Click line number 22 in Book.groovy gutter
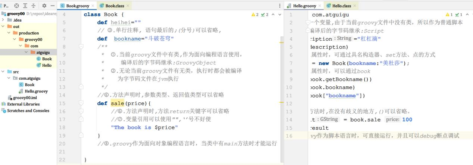This screenshot has height=165, width=473. [62, 159]
